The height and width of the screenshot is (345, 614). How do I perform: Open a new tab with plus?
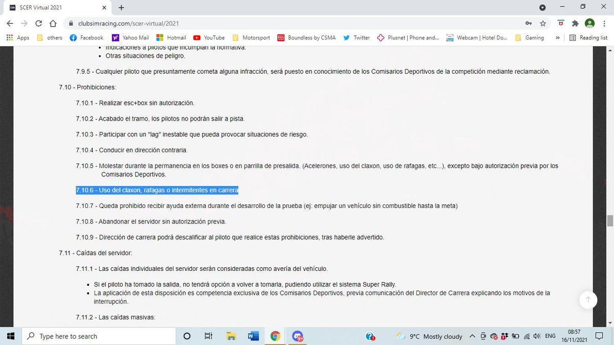point(121,8)
